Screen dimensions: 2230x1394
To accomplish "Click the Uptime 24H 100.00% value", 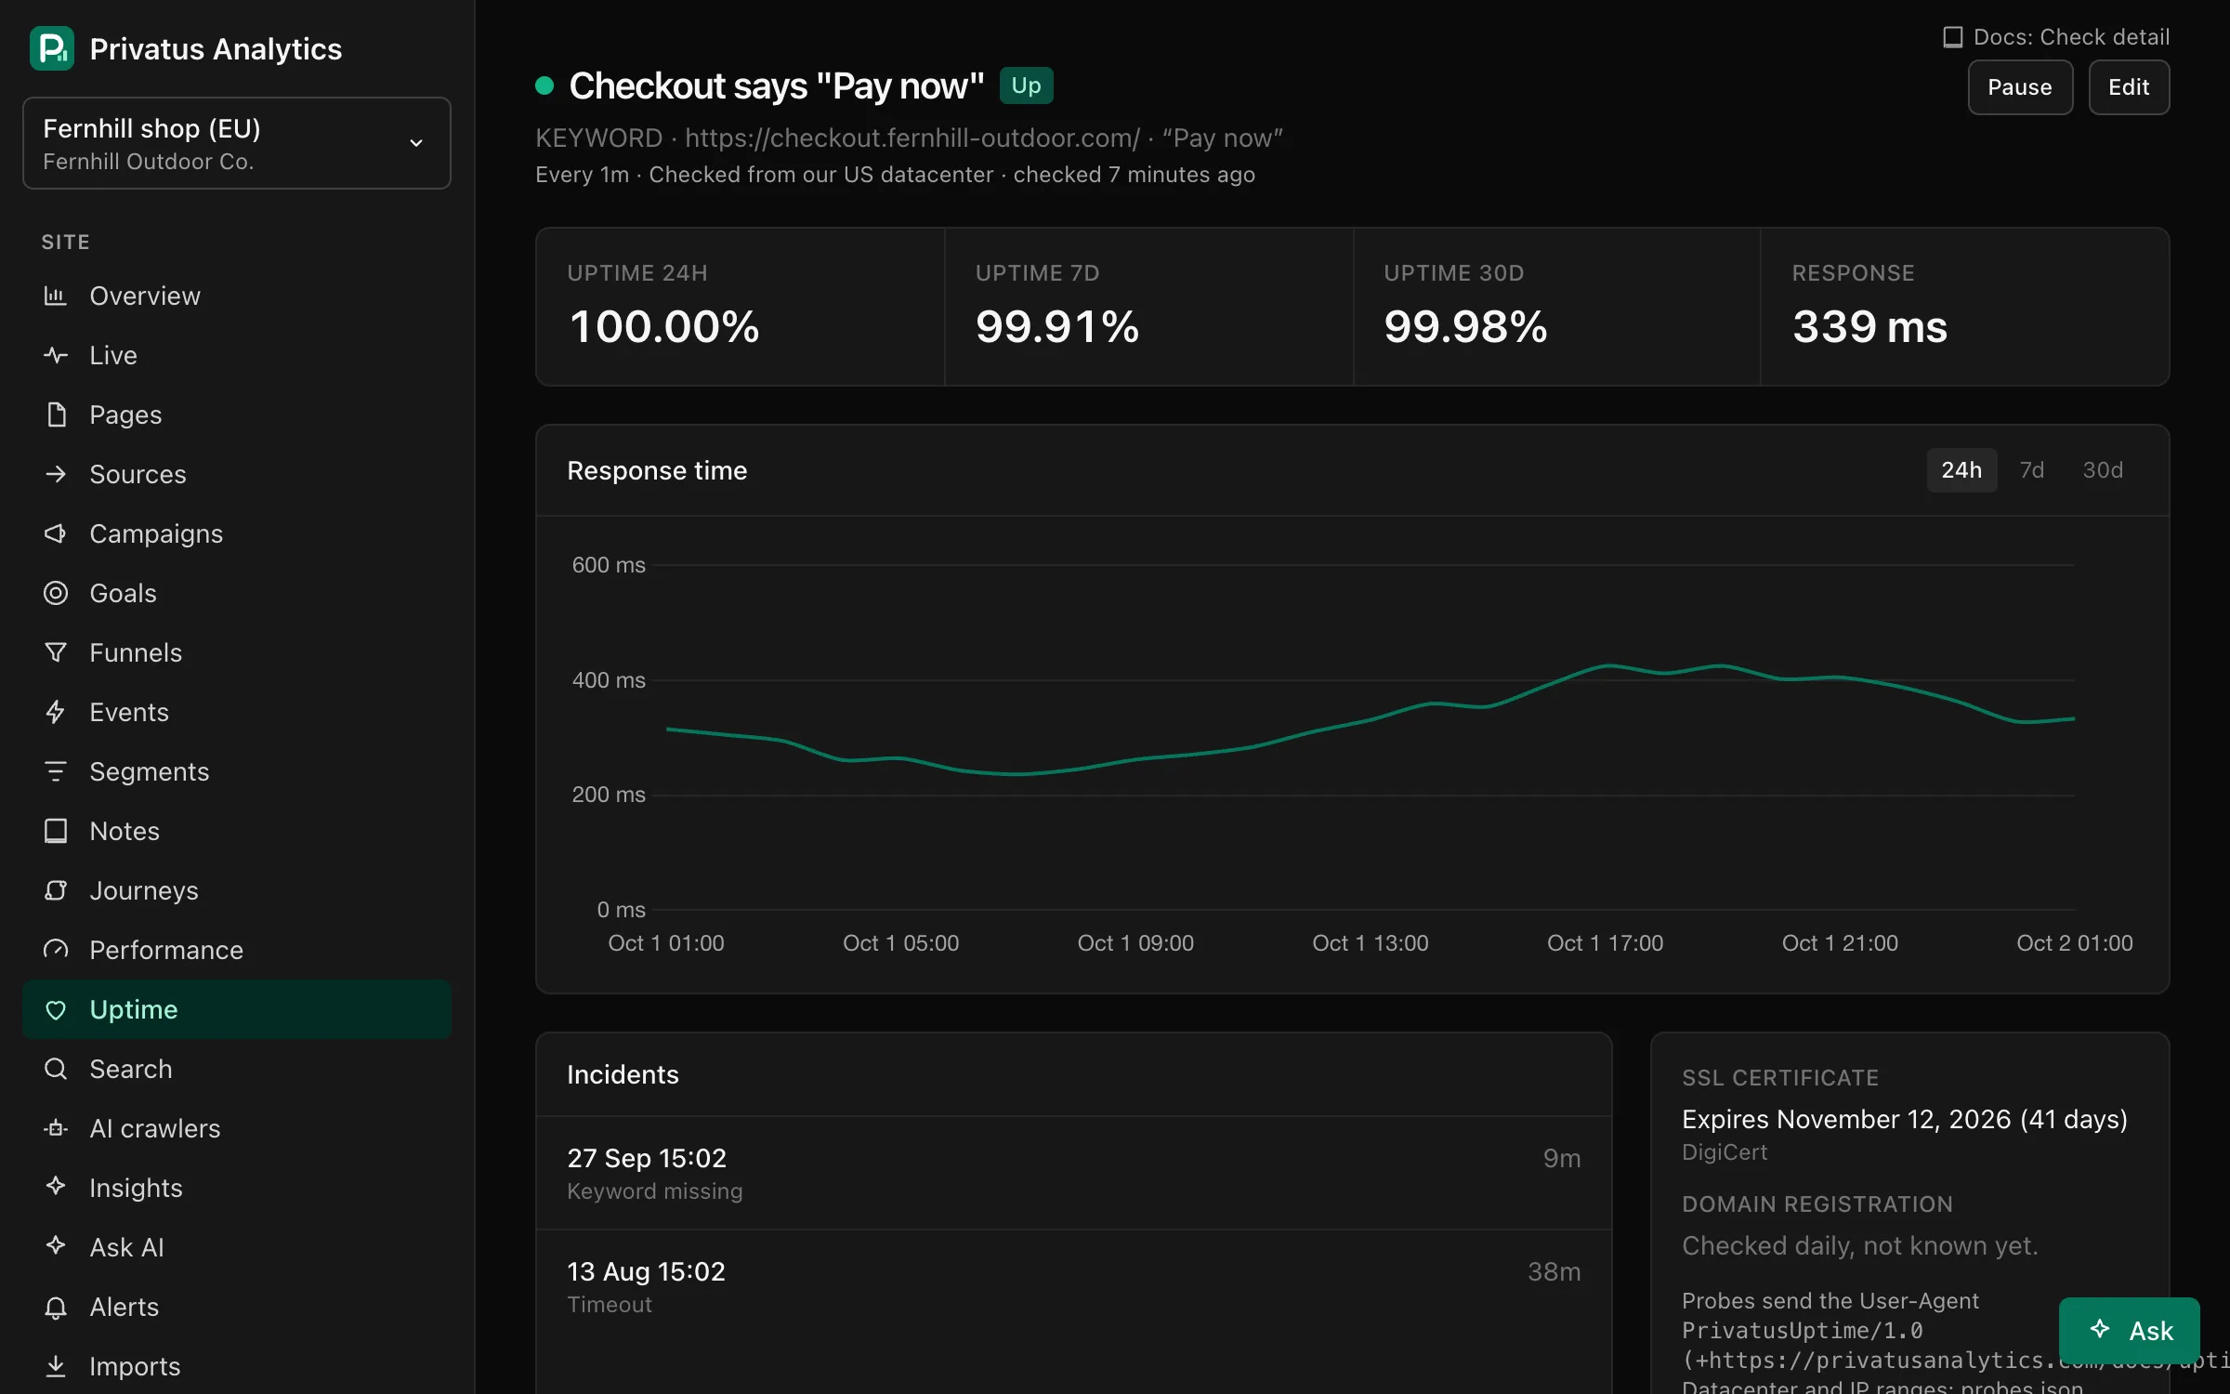I will click(664, 327).
